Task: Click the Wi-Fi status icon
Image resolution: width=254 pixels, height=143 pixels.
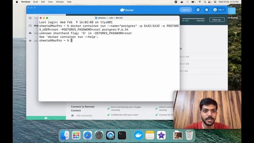Action: (x=200, y=2)
